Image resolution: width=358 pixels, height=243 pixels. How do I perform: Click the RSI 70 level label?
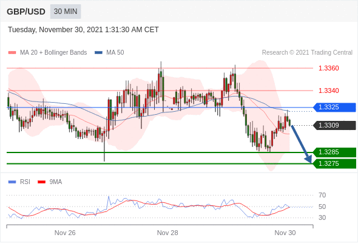point(322,195)
